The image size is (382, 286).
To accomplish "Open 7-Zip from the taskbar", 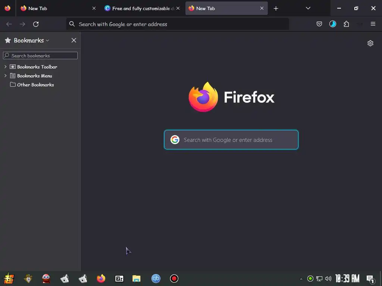I will 119,279.
